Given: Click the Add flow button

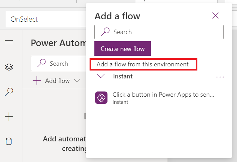Looking at the screenshot, I should click(x=57, y=81).
